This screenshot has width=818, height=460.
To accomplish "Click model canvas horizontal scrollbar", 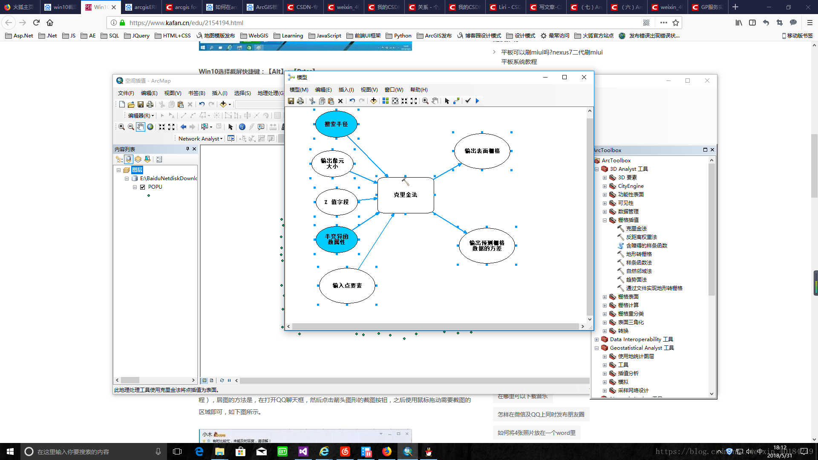I will tap(435, 327).
